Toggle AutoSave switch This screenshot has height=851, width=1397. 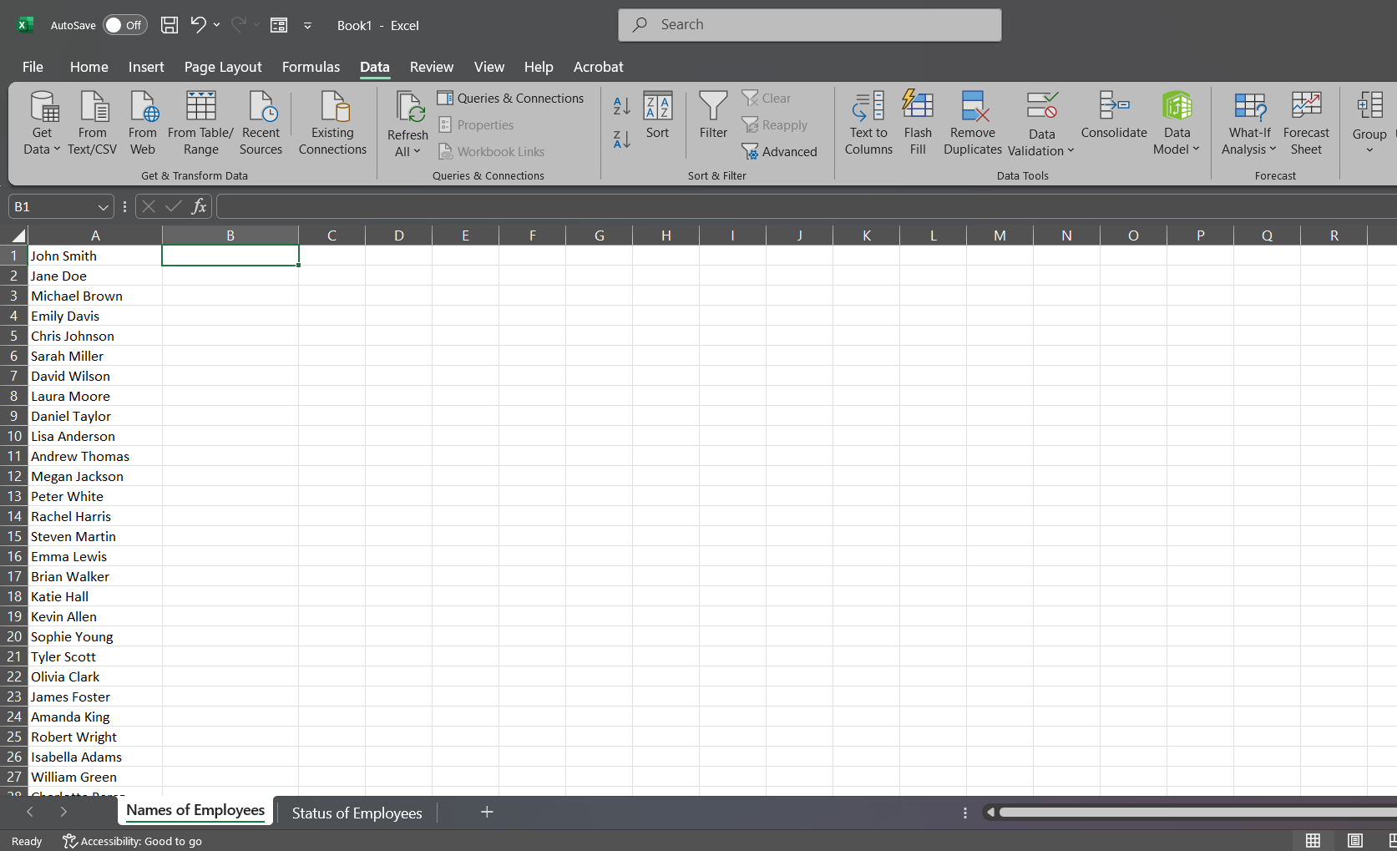(125, 25)
